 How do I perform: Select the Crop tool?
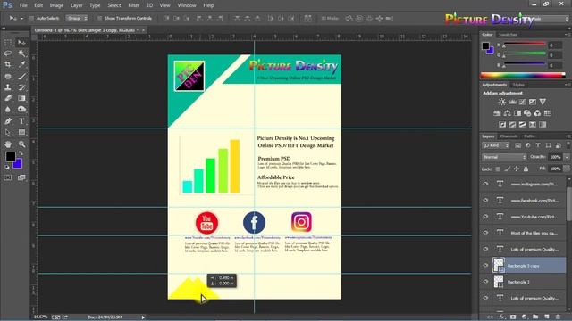click(x=8, y=65)
